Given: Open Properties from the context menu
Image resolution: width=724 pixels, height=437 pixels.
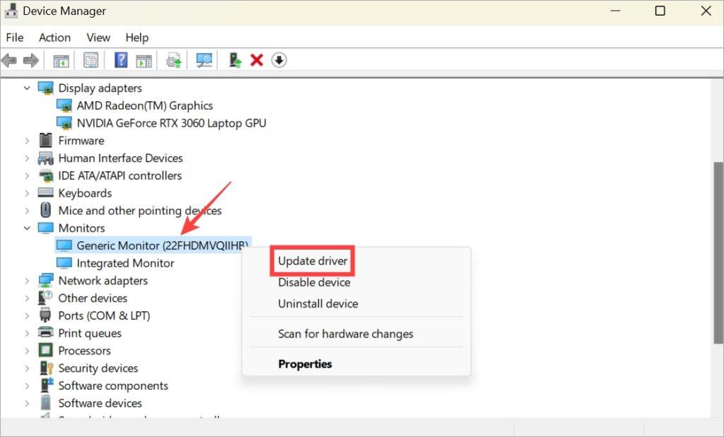Looking at the screenshot, I should coord(305,364).
